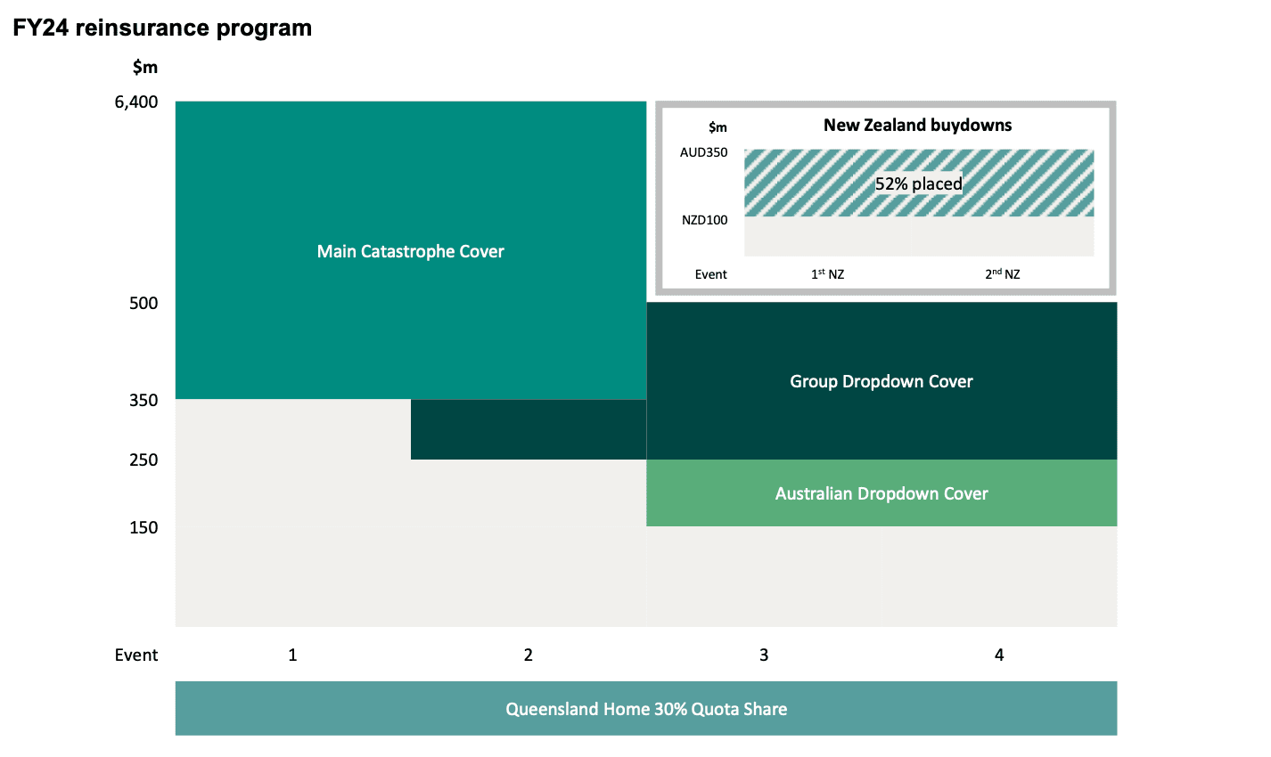
Task: Select the AUD350 label in the inset
Action: pos(703,152)
